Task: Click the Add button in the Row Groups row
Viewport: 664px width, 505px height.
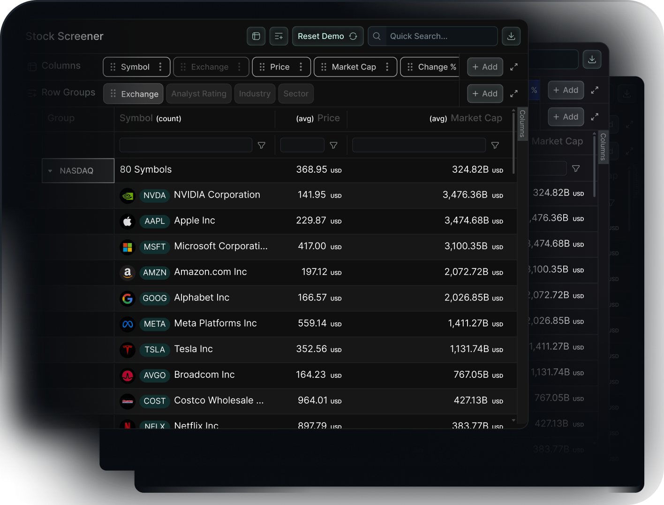Action: (x=485, y=93)
